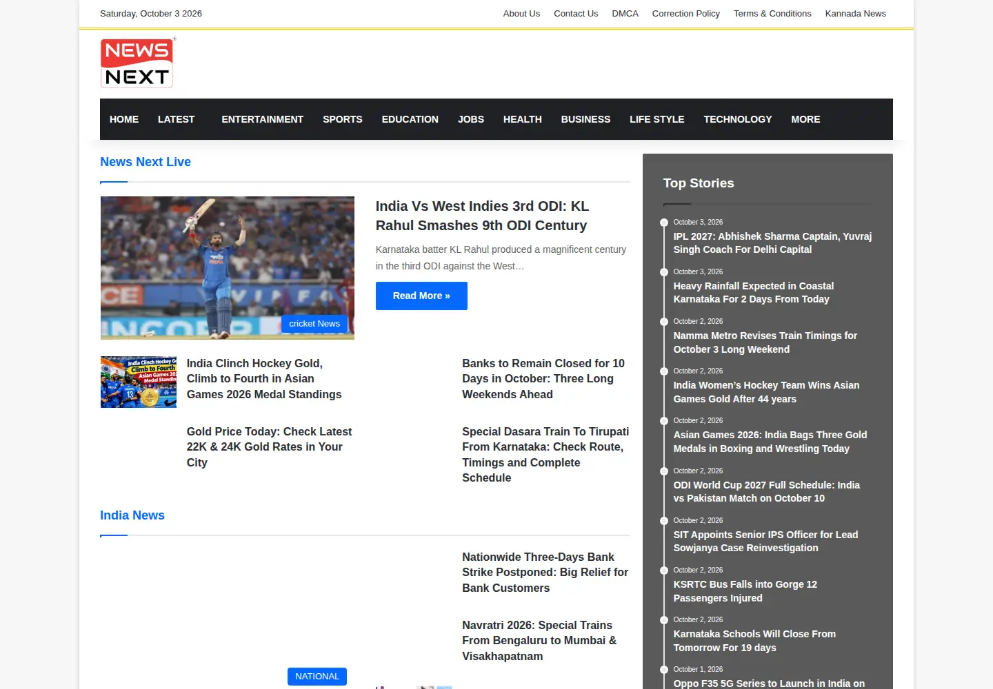Image resolution: width=993 pixels, height=689 pixels.
Task: Open the SPORTS section
Action: pos(342,119)
